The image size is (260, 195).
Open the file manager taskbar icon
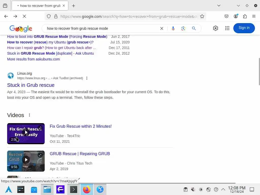coord(47,189)
